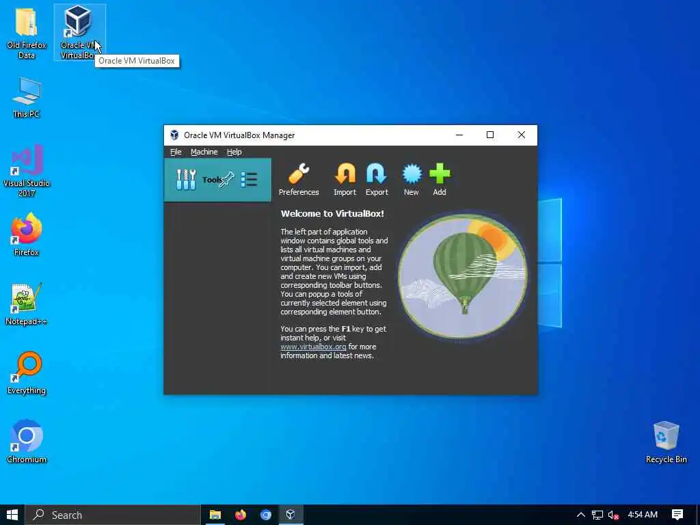Minimize the VirtualBox Manager window
This screenshot has height=525, width=700.
click(459, 135)
